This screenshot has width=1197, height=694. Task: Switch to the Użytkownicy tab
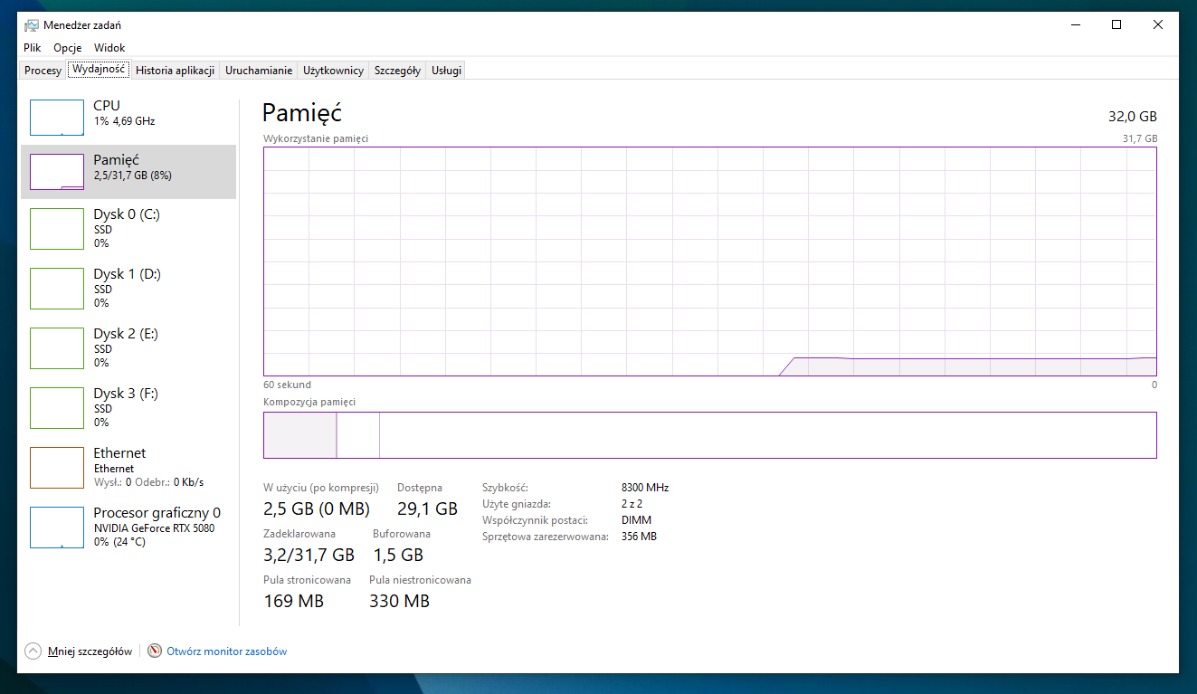point(334,71)
